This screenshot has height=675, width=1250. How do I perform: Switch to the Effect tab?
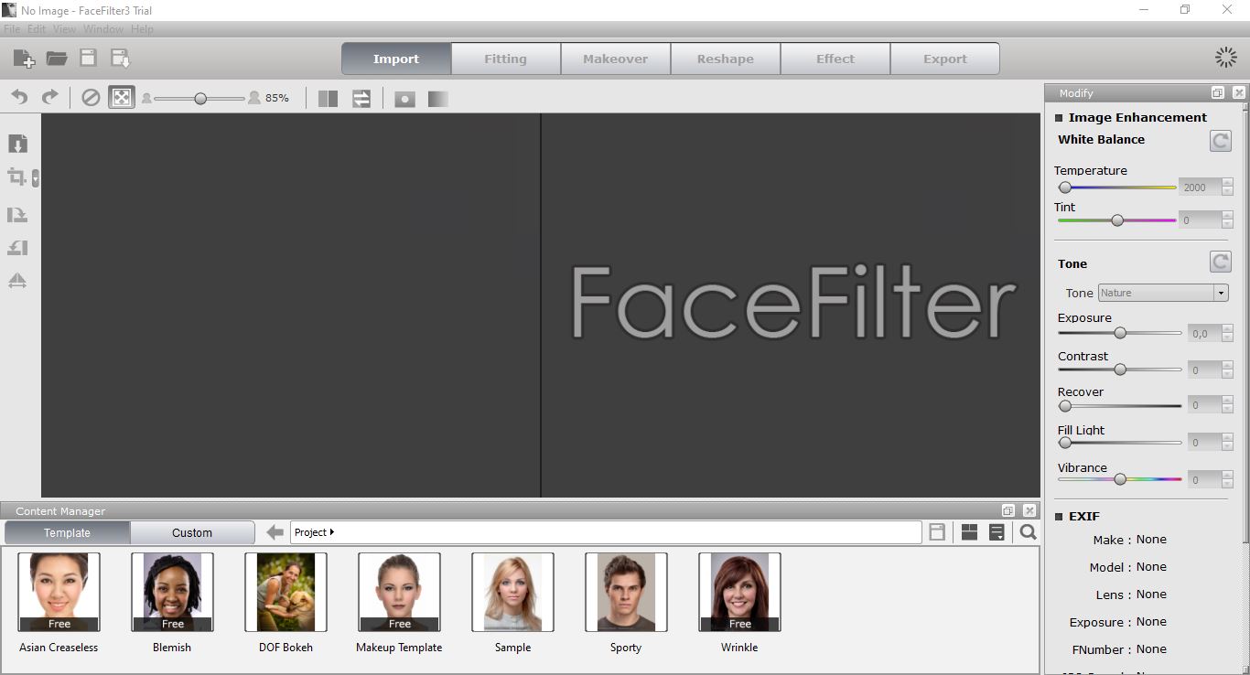tap(835, 59)
